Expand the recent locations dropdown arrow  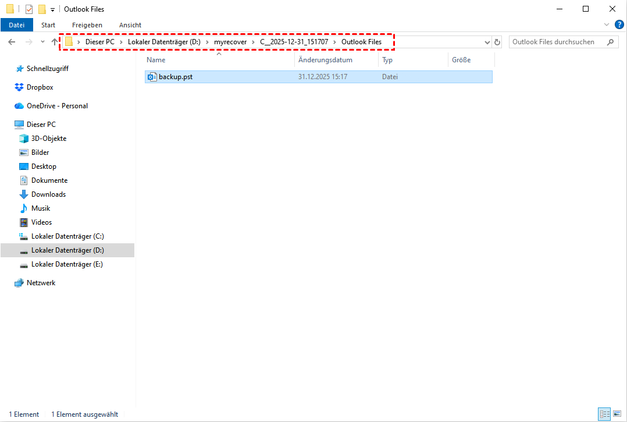pyautogui.click(x=42, y=42)
